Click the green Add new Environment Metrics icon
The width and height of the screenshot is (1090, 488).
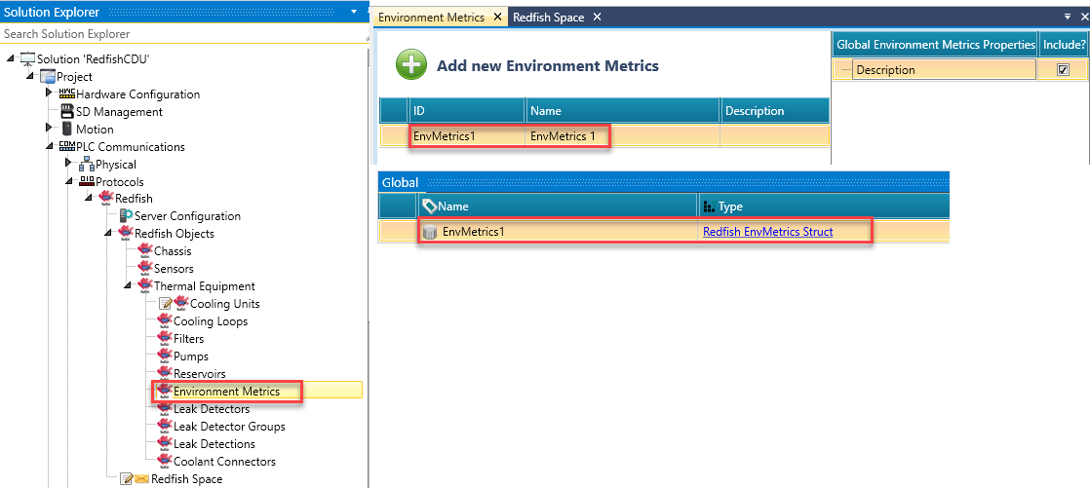tap(411, 65)
